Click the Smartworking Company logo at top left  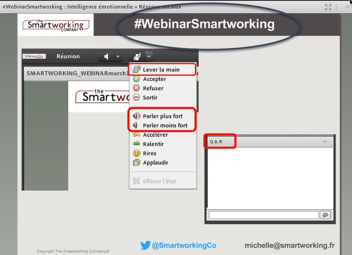click(x=56, y=25)
